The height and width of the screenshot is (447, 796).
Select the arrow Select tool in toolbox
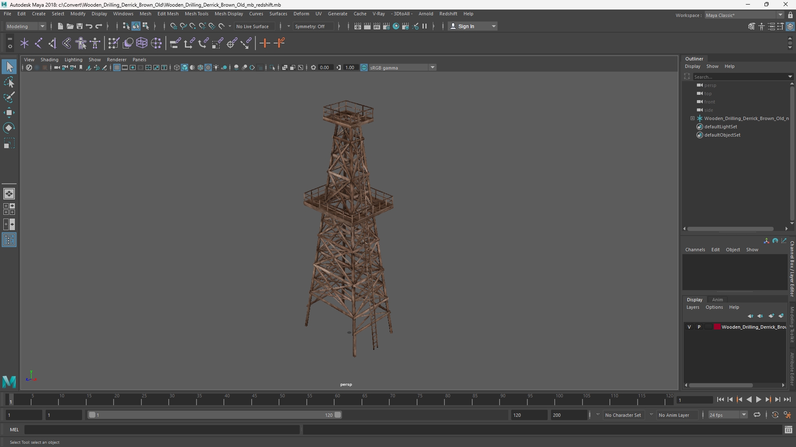point(9,67)
